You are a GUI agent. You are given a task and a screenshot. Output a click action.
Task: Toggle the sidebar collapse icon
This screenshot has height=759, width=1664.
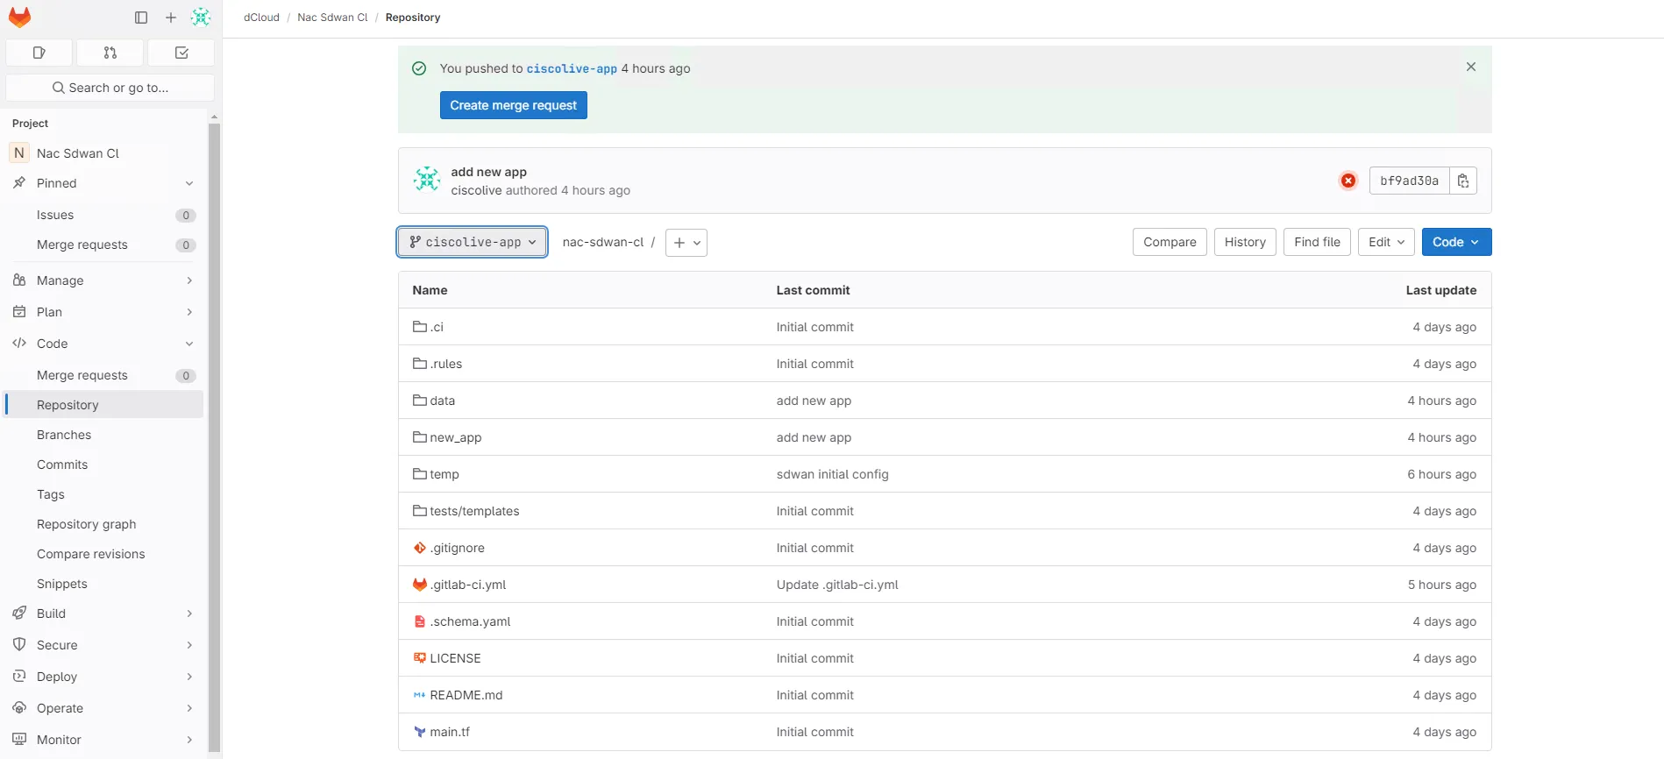[141, 18]
